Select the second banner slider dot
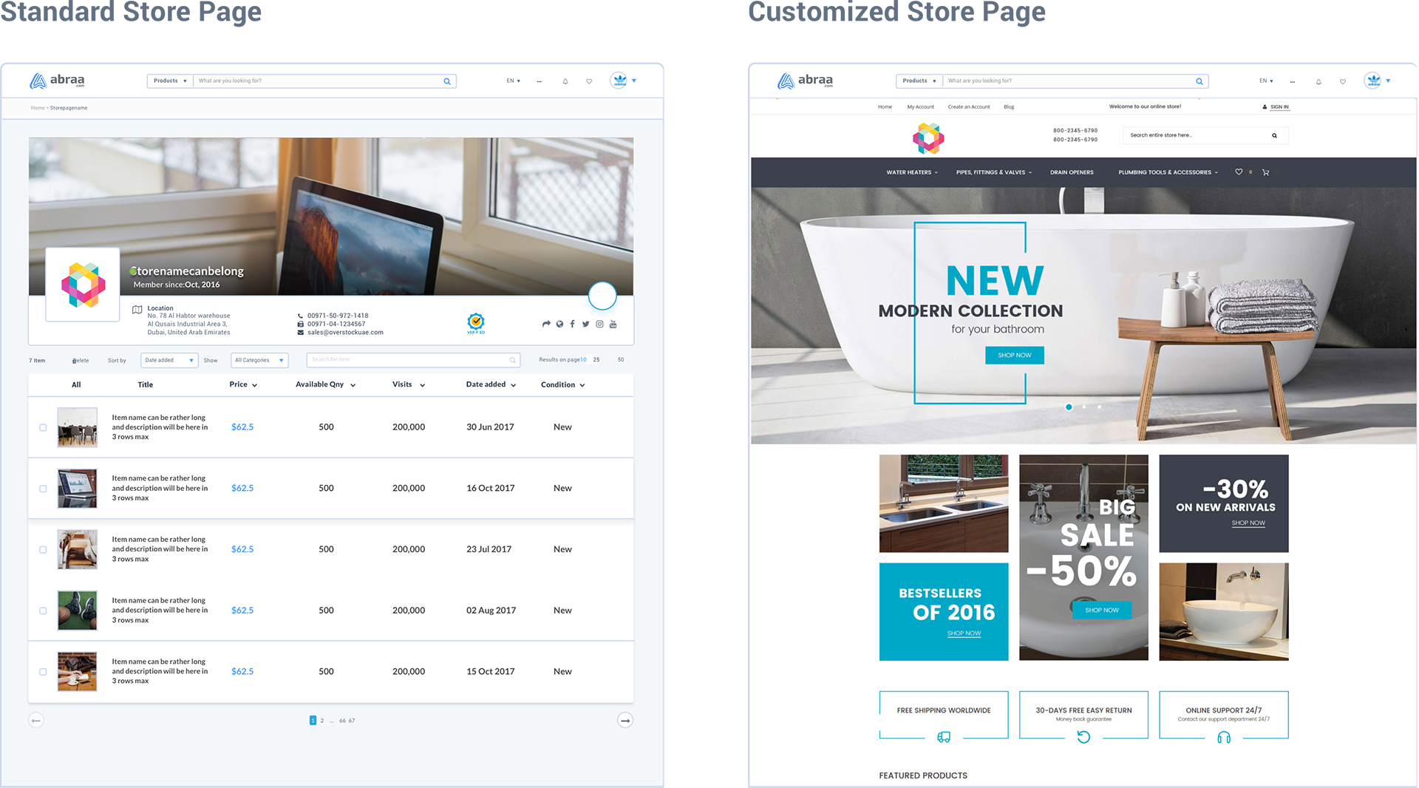Image resolution: width=1419 pixels, height=788 pixels. tap(1084, 407)
